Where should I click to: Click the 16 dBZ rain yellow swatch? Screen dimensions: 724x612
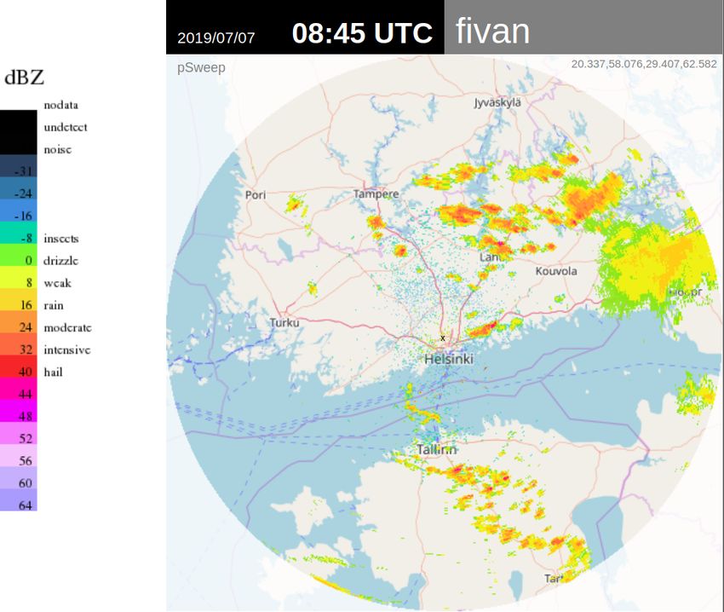click(19, 299)
